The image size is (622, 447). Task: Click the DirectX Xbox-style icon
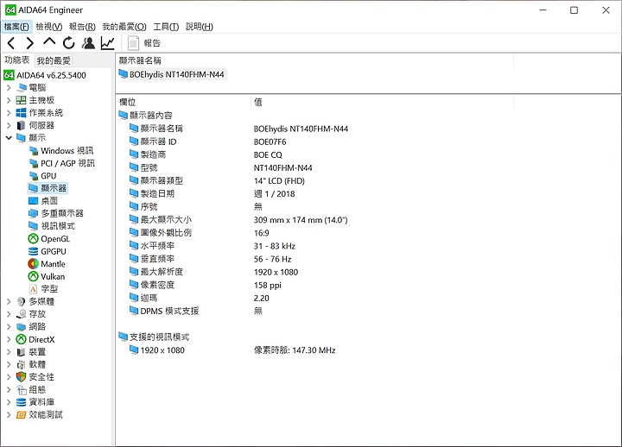click(x=21, y=340)
